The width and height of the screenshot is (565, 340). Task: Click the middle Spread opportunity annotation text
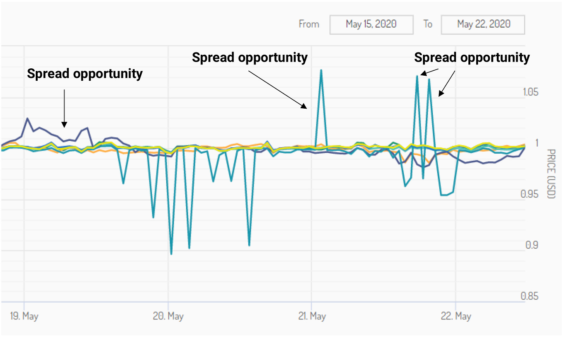coord(250,57)
